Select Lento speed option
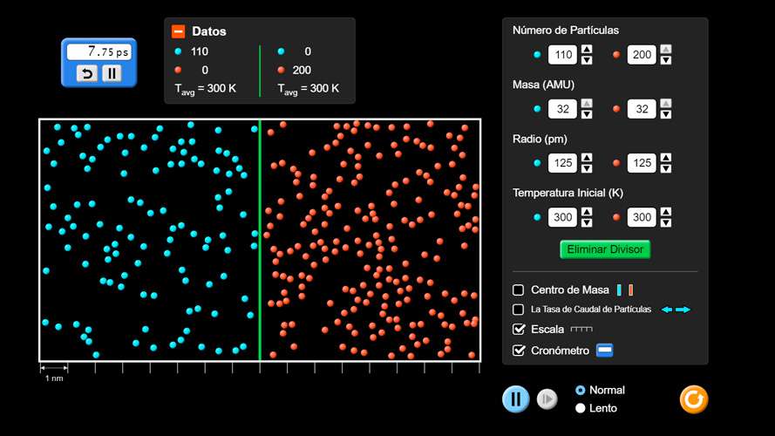Image resolution: width=775 pixels, height=436 pixels. tap(581, 408)
